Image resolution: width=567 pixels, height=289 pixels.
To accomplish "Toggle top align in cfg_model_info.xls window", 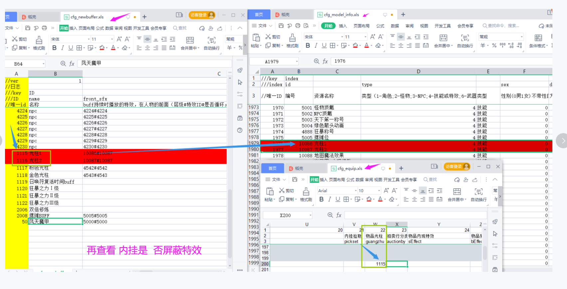I will (393, 37).
